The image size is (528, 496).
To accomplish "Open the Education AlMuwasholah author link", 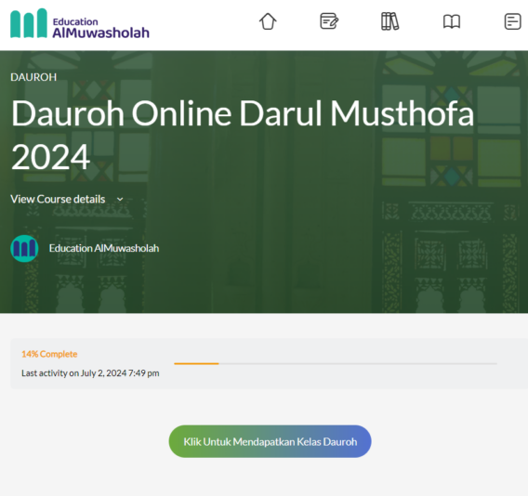I will (x=104, y=248).
